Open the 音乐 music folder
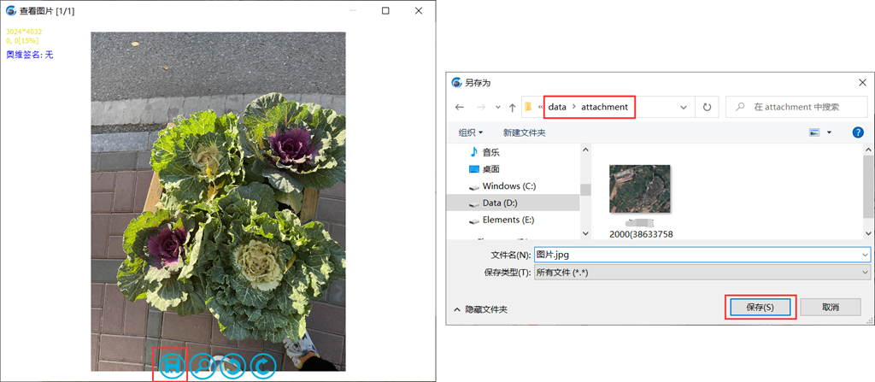 point(490,151)
